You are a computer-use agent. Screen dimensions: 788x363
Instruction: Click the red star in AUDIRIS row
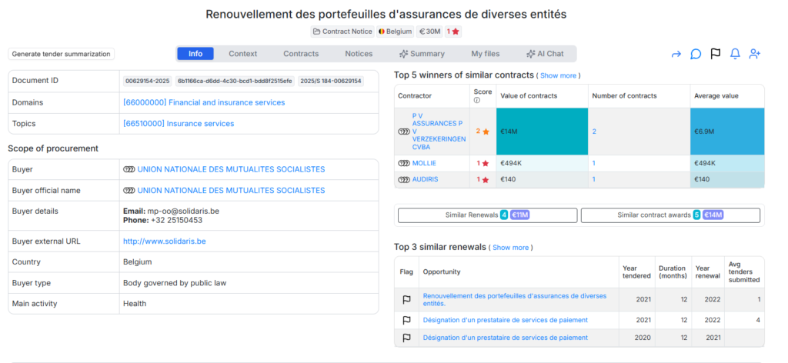click(486, 179)
